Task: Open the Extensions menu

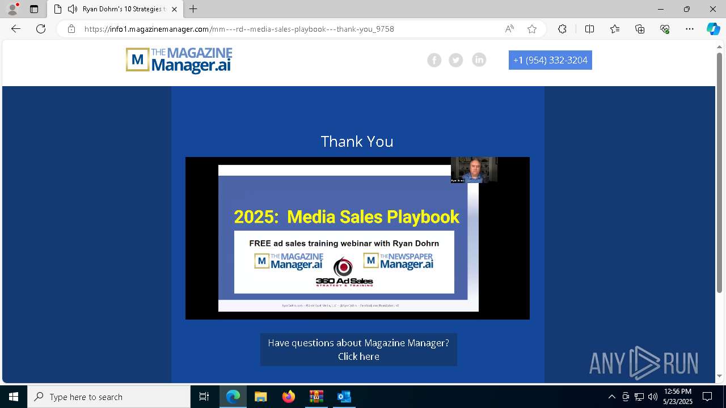Action: (562, 29)
